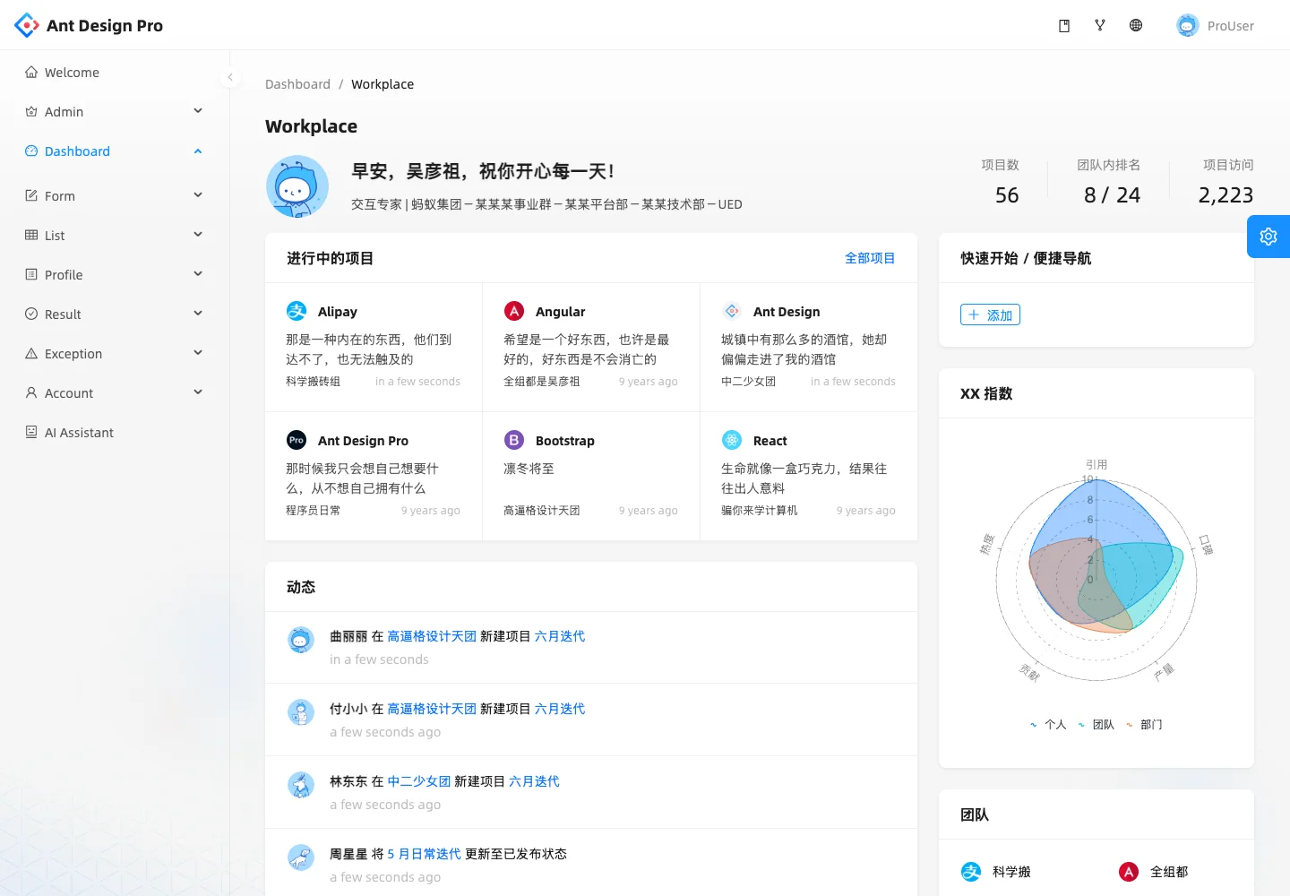
Task: Click 曲丽丽's avatar in activity feed
Action: (301, 640)
